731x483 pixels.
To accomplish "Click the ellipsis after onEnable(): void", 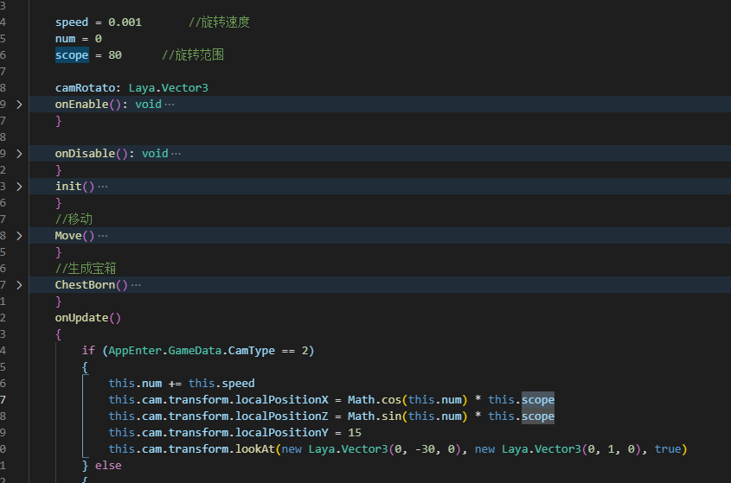I will 170,105.
